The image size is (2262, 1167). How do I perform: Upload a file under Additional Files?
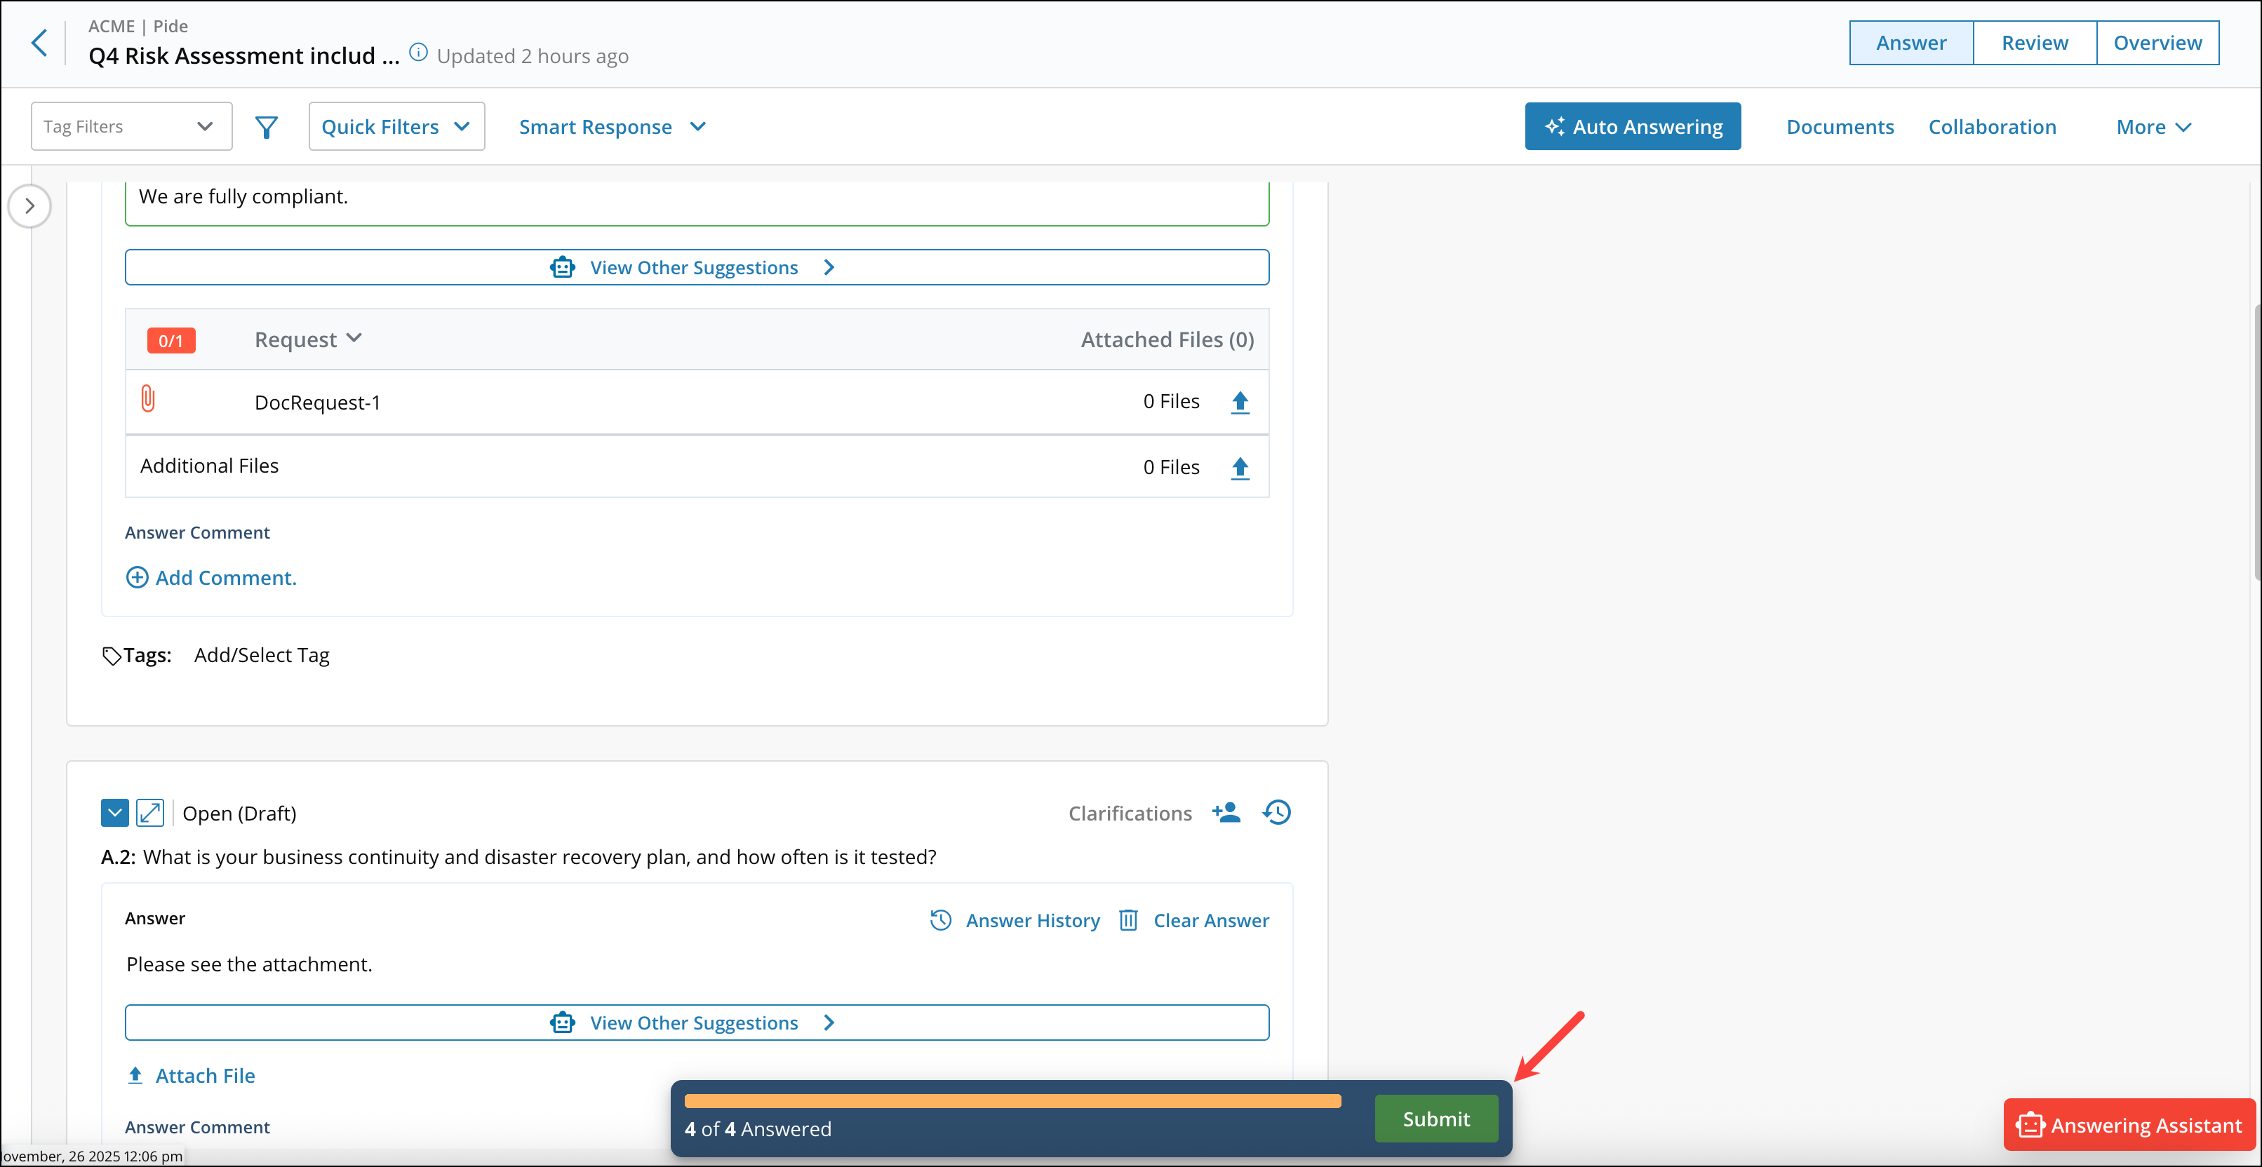(x=1240, y=467)
